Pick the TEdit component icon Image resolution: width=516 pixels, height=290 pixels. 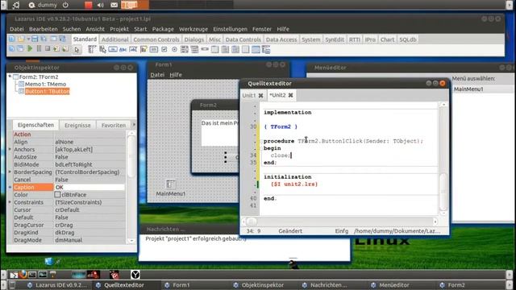(133, 50)
